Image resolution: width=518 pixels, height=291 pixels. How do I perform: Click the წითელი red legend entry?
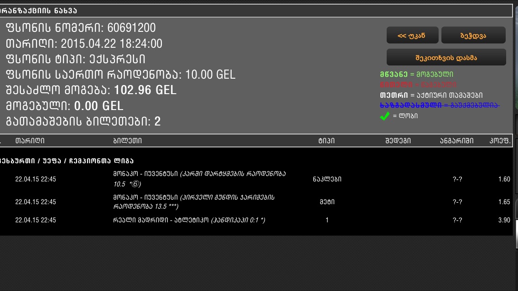[x=418, y=85]
